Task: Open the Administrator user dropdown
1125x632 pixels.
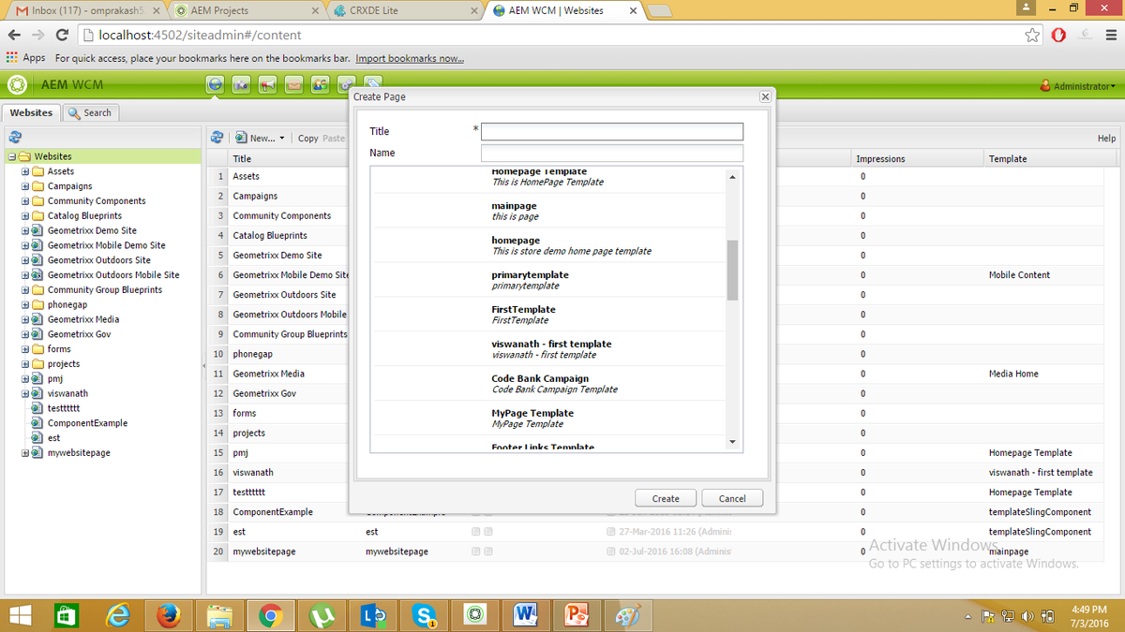Action: click(x=1078, y=86)
